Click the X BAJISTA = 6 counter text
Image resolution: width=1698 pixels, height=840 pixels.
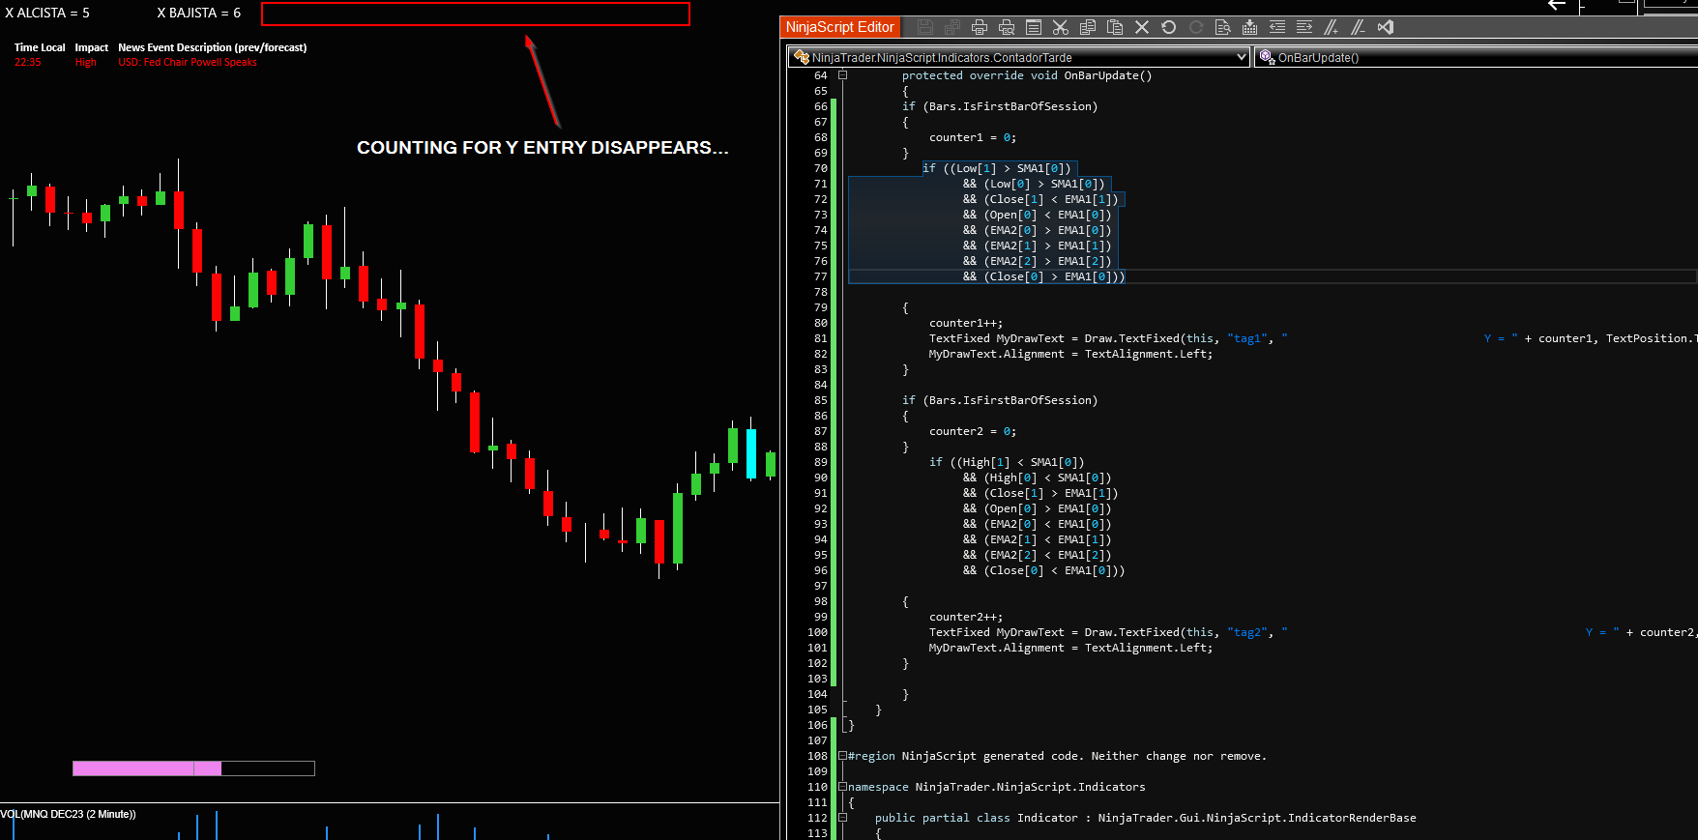199,14
